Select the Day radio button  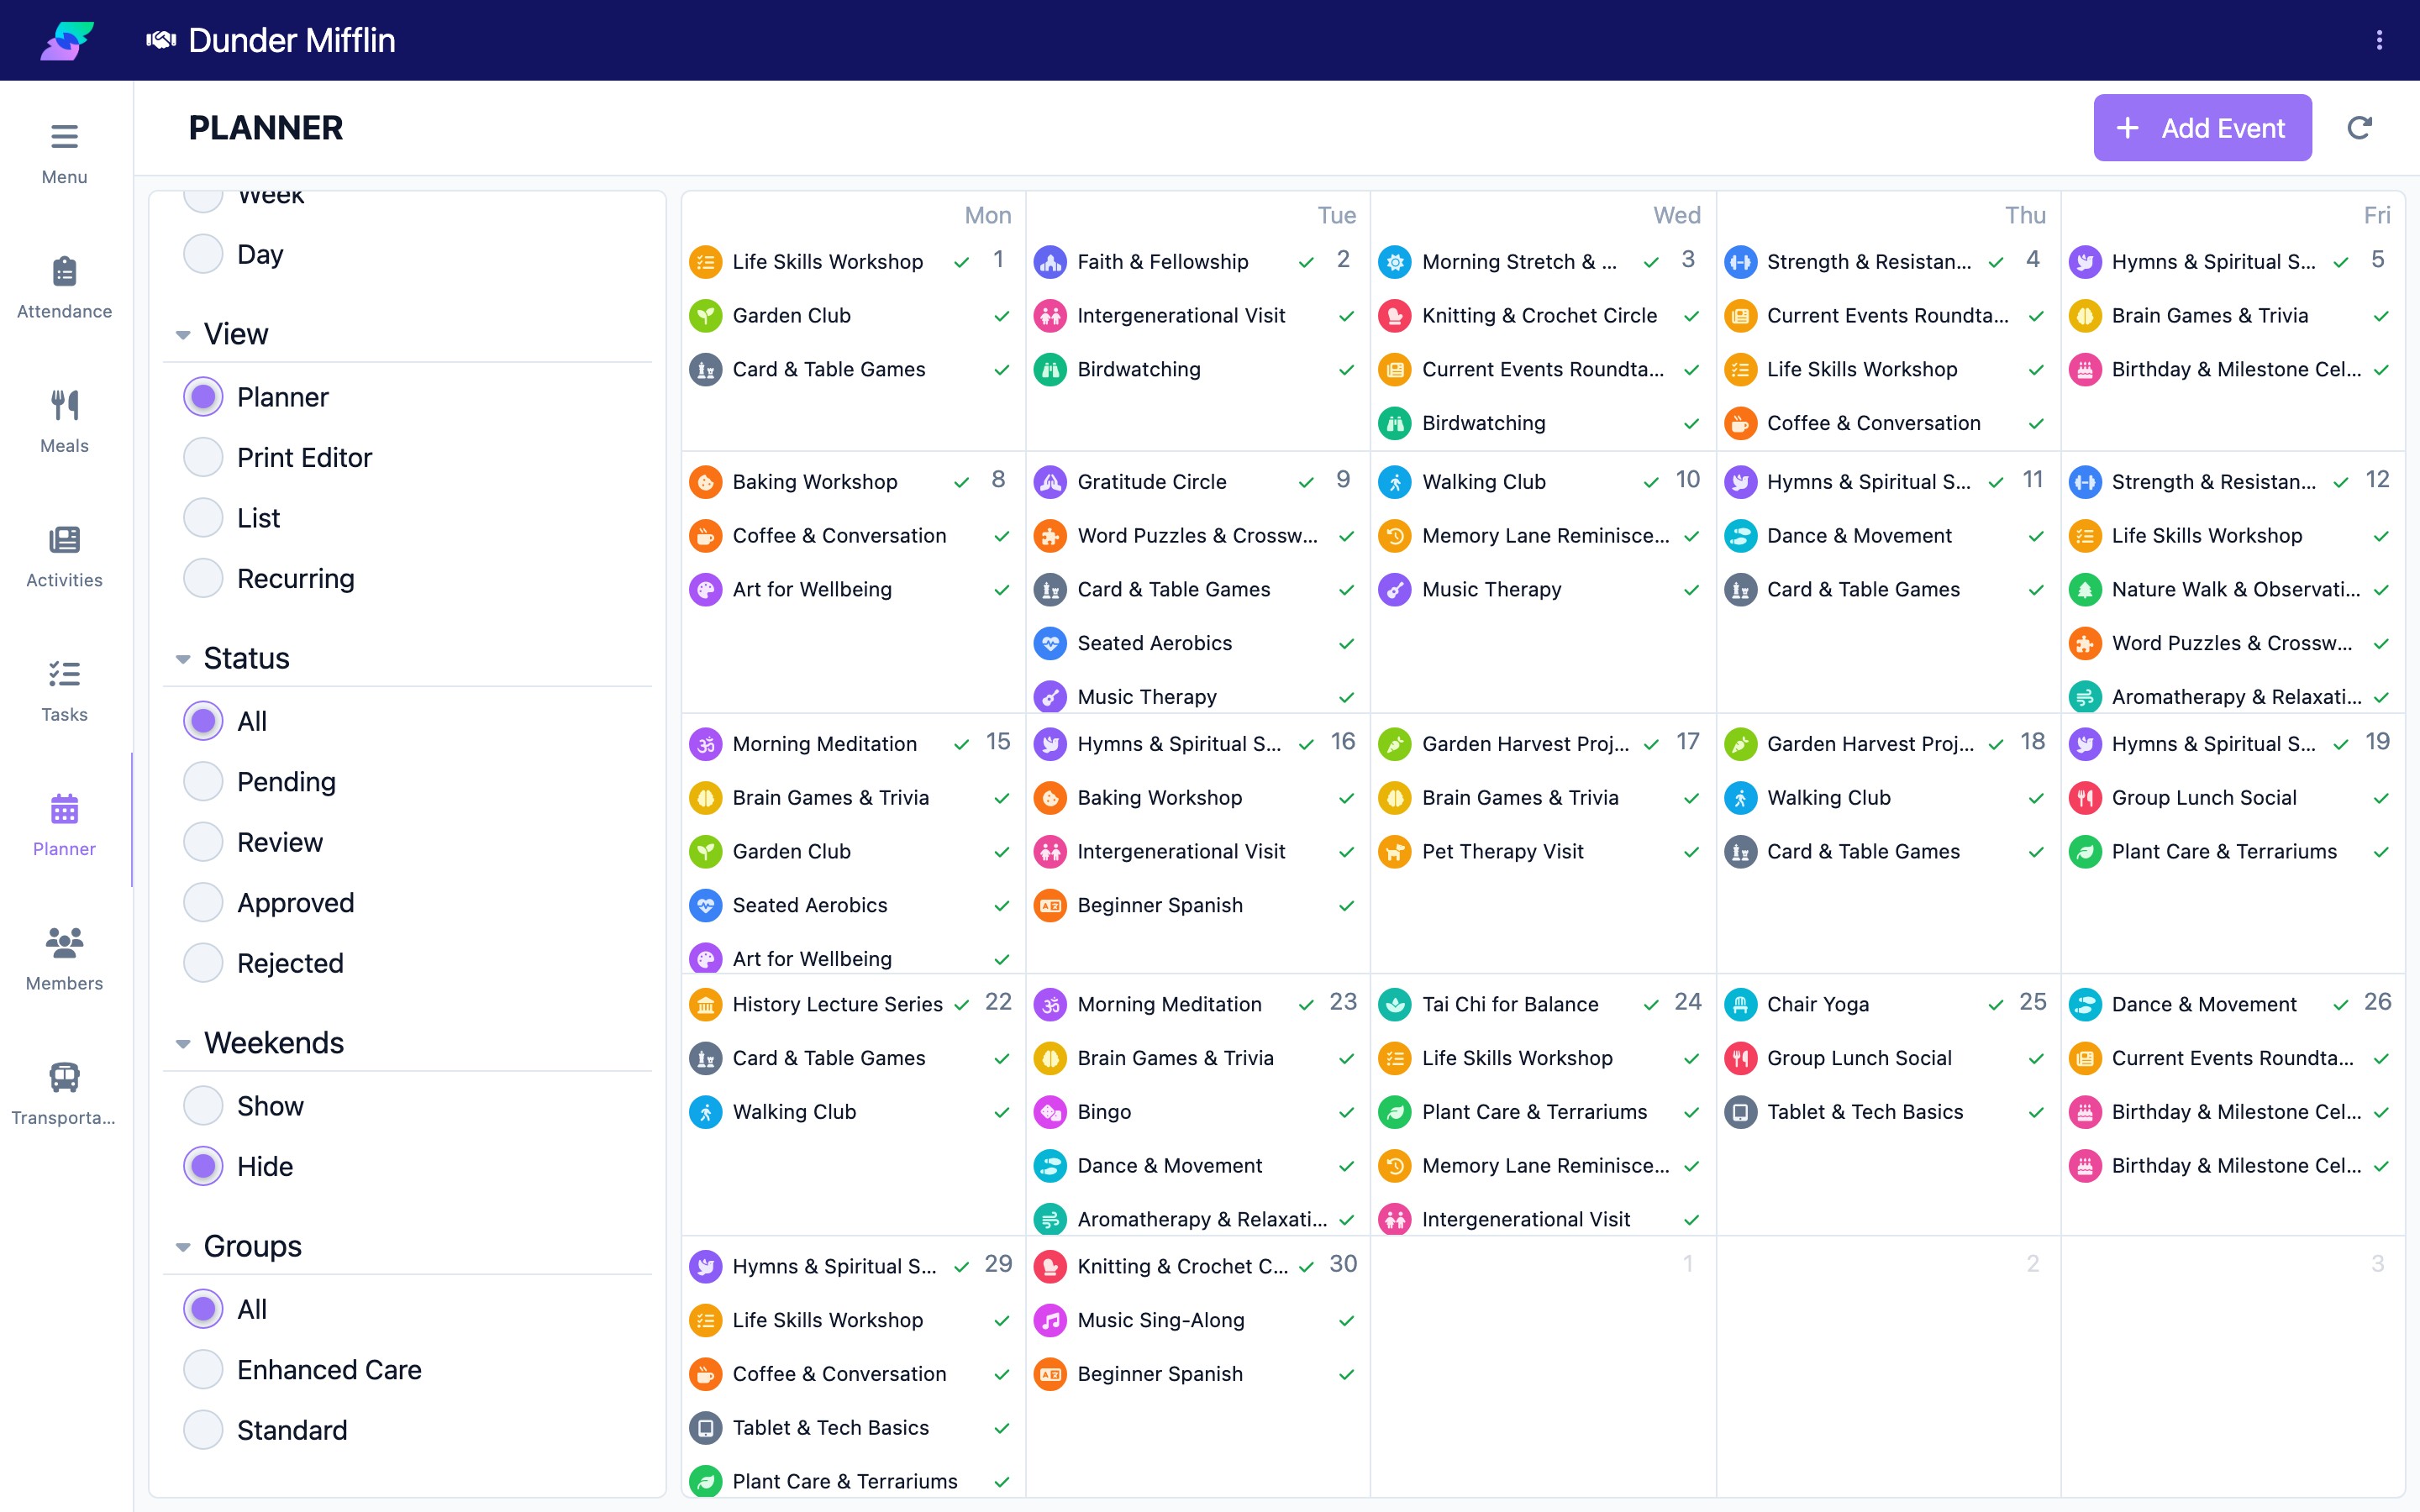click(x=203, y=254)
